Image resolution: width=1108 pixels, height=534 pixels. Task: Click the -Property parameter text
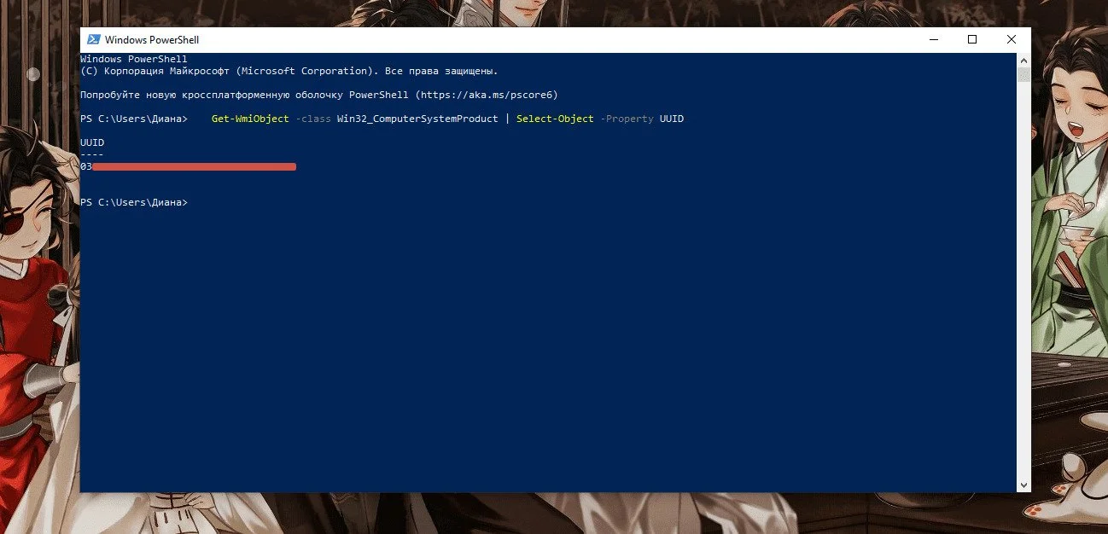pyautogui.click(x=627, y=119)
